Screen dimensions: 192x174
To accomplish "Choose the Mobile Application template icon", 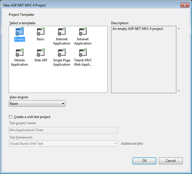I will (20, 53).
